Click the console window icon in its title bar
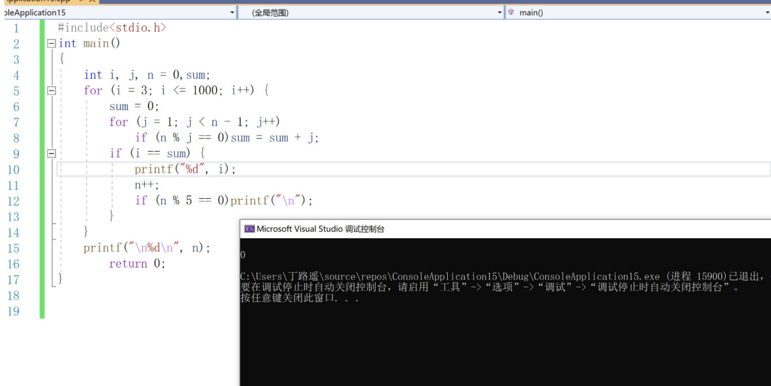The image size is (771, 386). tap(249, 229)
